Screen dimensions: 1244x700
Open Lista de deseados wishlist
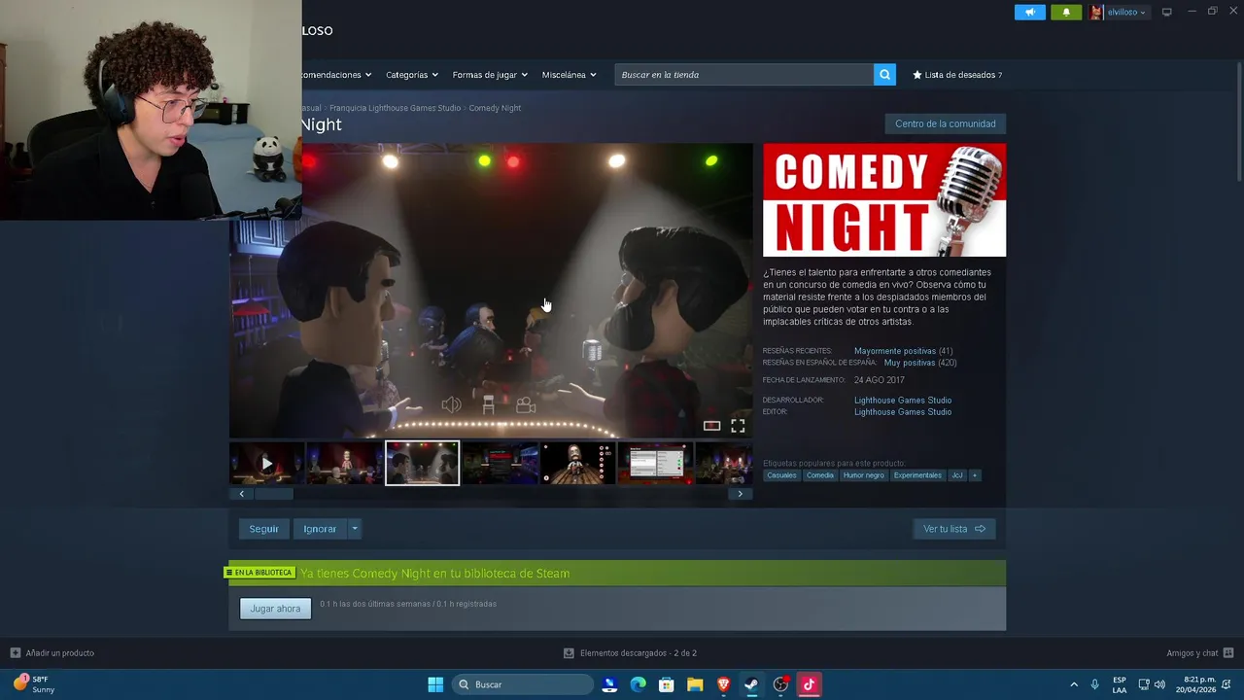click(x=957, y=75)
